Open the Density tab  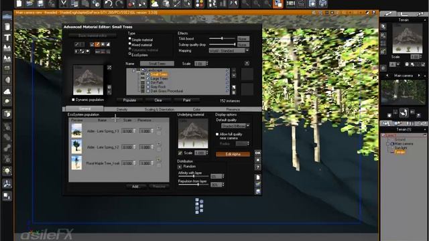[122, 109]
